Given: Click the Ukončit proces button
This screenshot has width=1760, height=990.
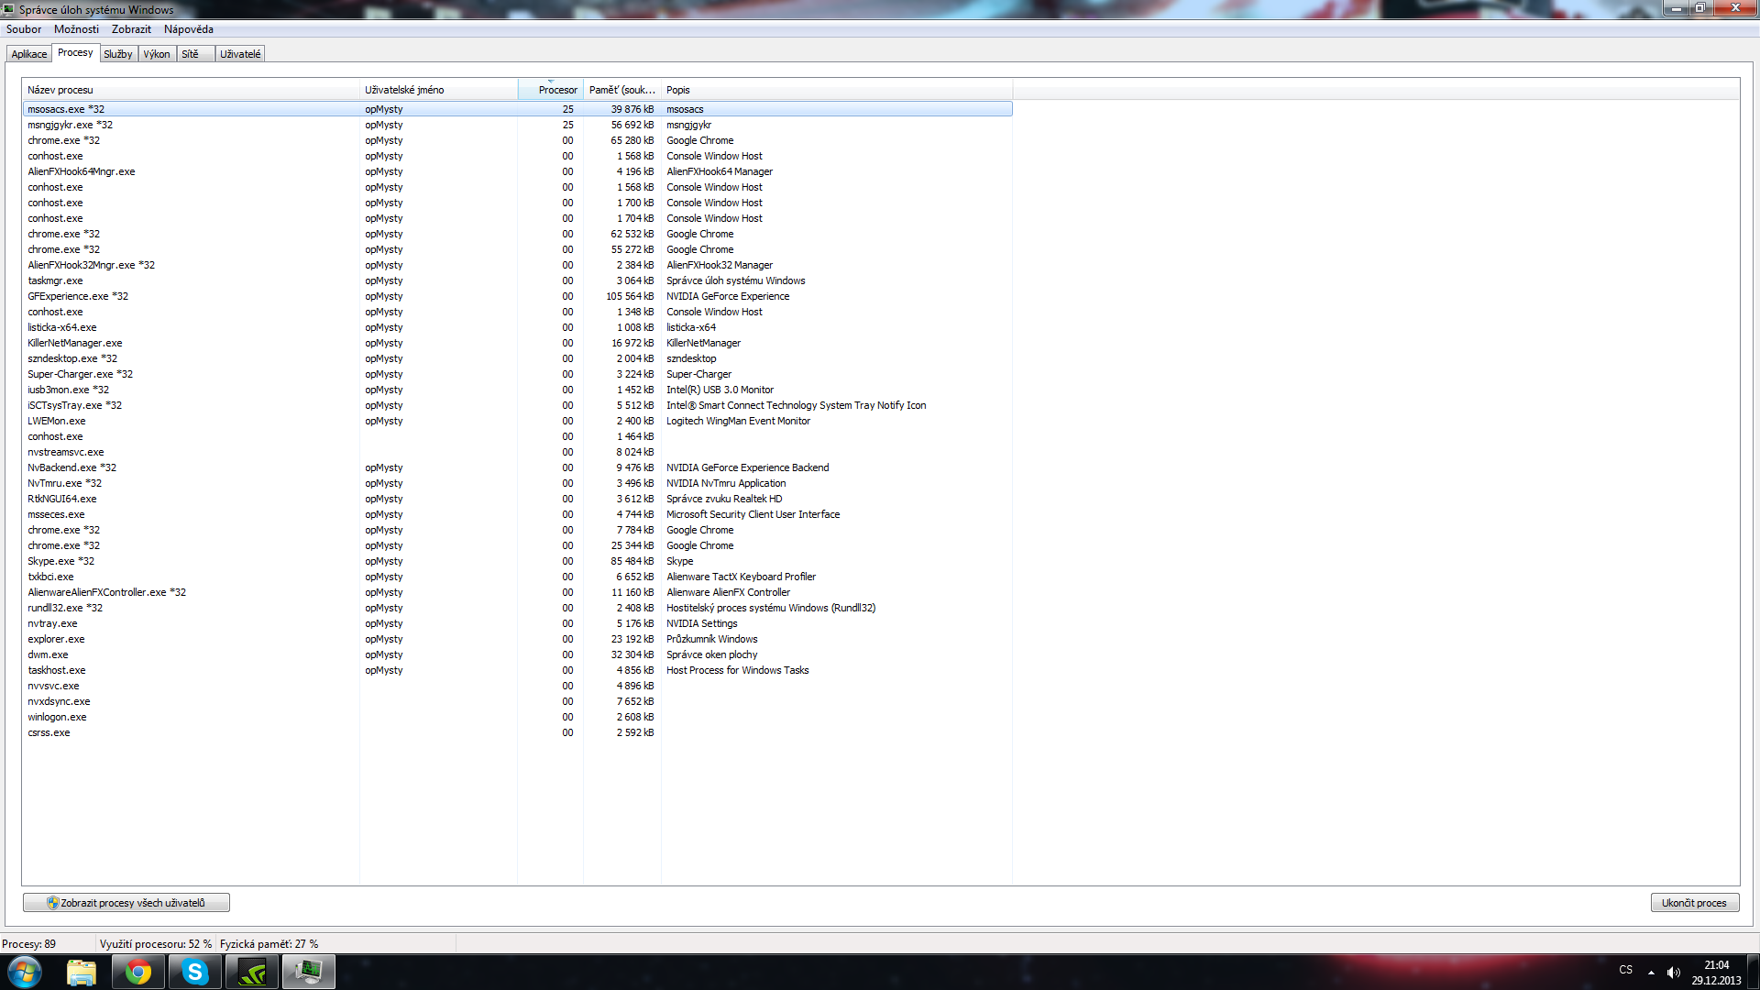Looking at the screenshot, I should coord(1693,903).
